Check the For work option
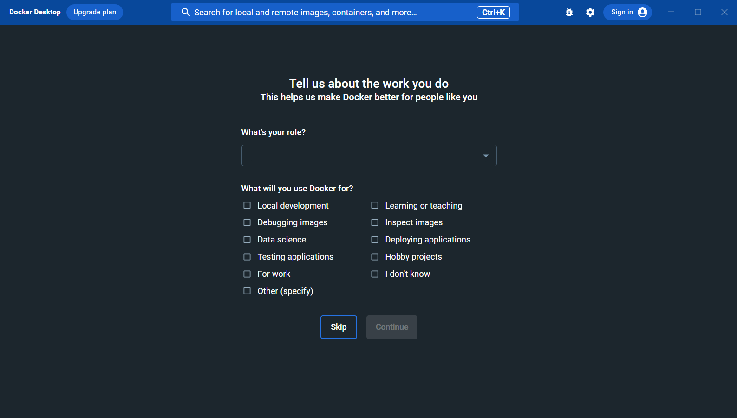 247,274
